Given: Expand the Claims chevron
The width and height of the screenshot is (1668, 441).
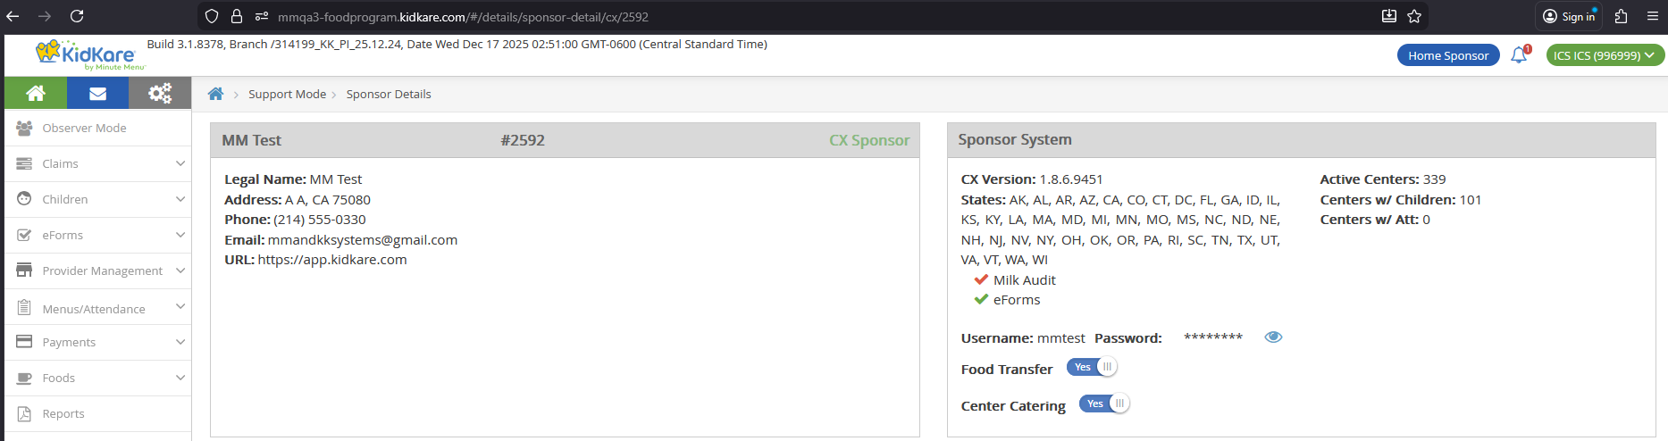Looking at the screenshot, I should coord(180,163).
